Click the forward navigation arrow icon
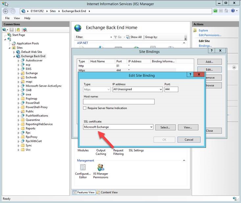This screenshot has height=203, width=241. [13, 11]
